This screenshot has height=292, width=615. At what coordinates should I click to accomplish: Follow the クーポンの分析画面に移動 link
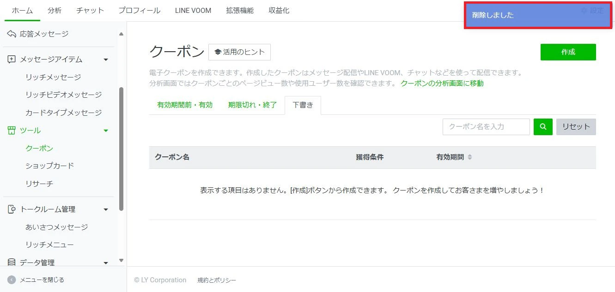[442, 83]
